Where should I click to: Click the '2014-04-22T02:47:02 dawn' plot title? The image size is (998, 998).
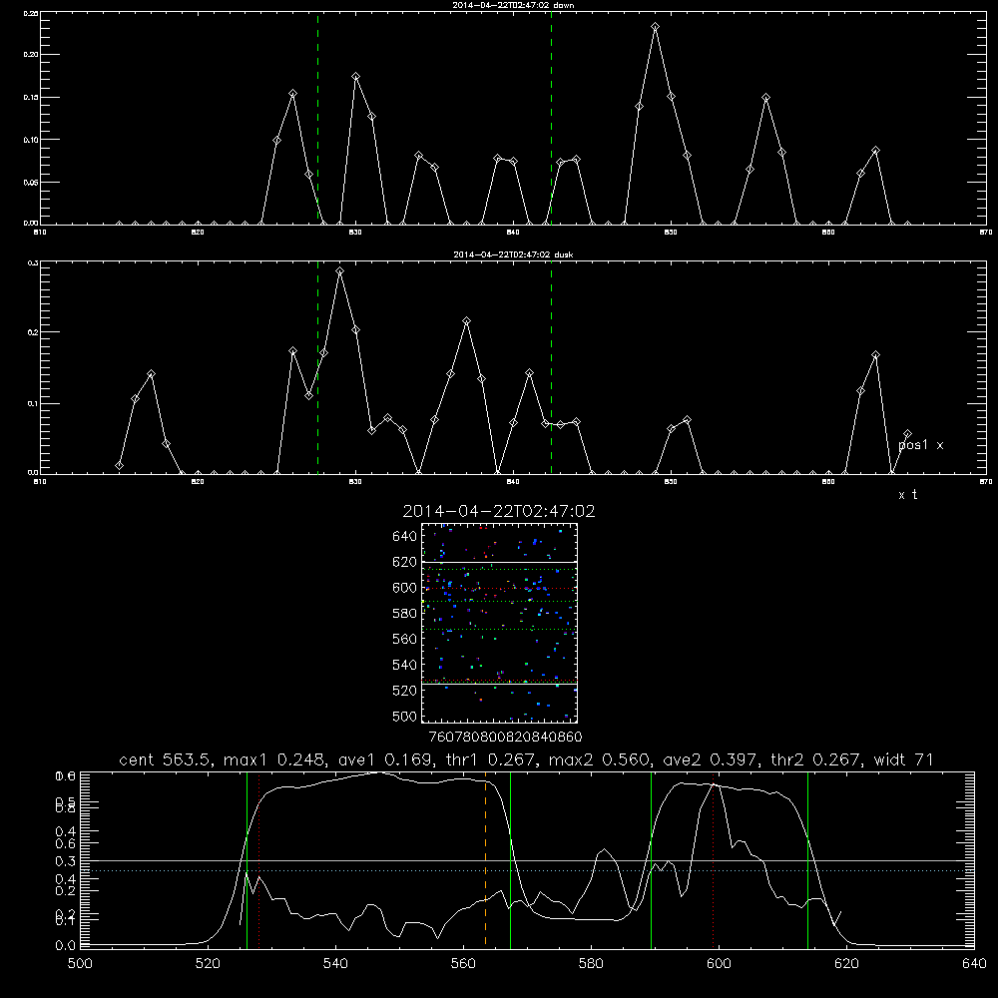[513, 5]
